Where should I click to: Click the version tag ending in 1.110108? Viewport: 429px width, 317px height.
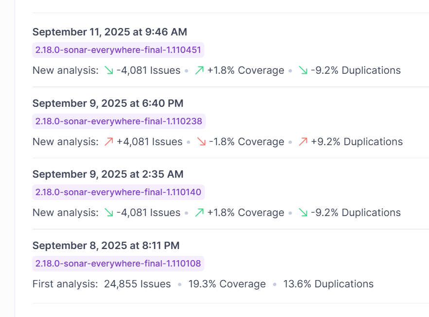click(x=118, y=264)
